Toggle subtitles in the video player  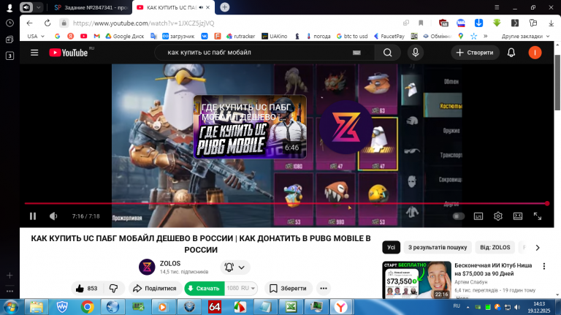click(478, 216)
